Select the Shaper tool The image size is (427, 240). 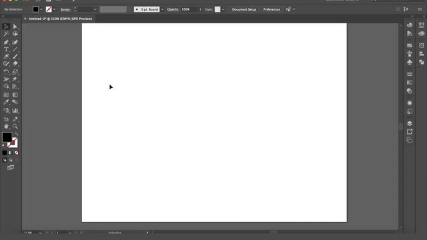pyautogui.click(x=6, y=64)
